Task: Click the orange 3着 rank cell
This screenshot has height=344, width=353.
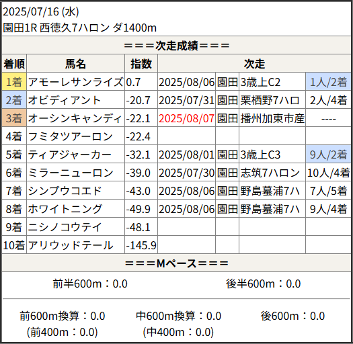Action: pyautogui.click(x=14, y=118)
